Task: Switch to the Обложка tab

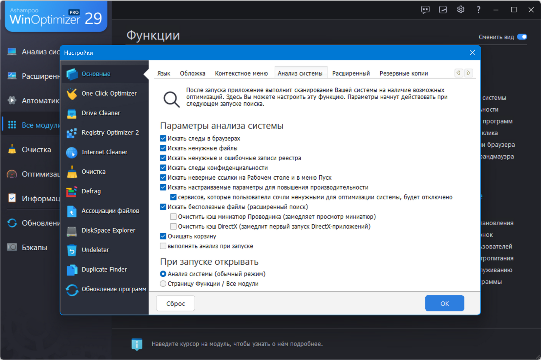Action: pyautogui.click(x=192, y=73)
